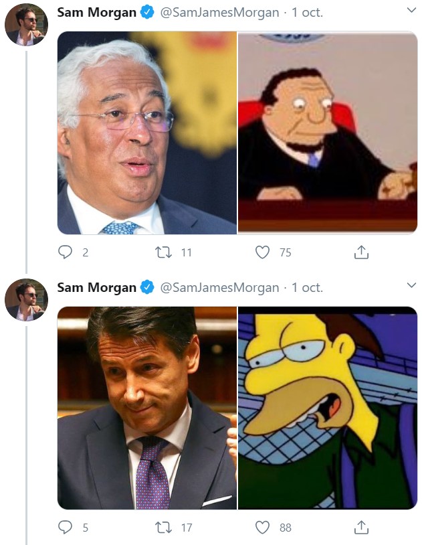Share the first tweet via upload icon

pyautogui.click(x=361, y=252)
